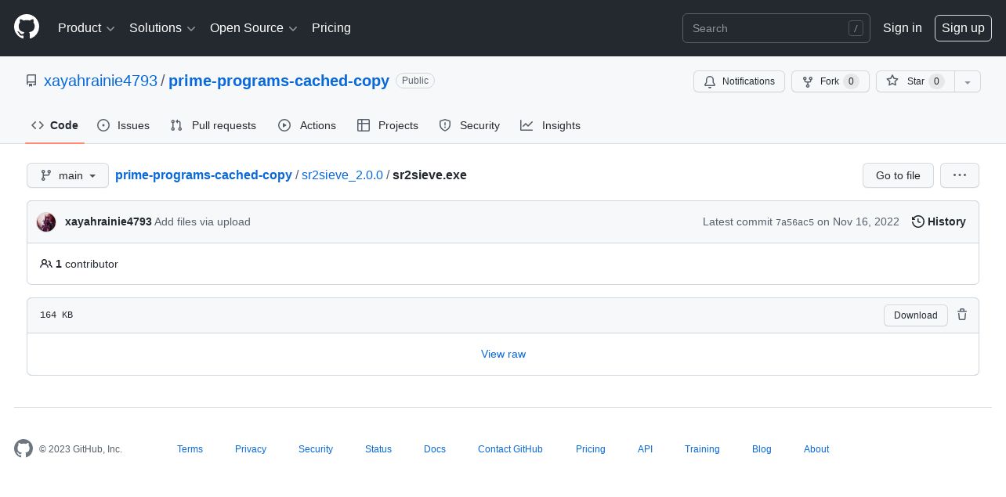This screenshot has height=497, width=1006.
Task: Open the prime-programs-cached-copy repository title link
Action: [279, 81]
